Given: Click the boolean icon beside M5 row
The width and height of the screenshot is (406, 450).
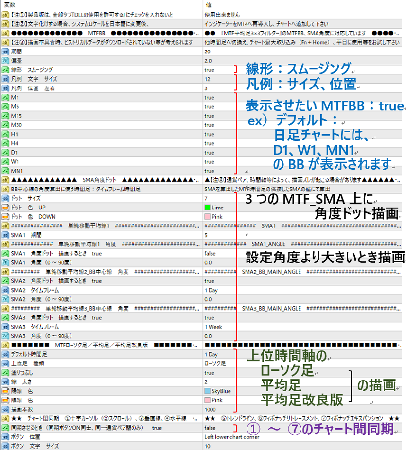Looking at the screenshot, I should point(5,106).
